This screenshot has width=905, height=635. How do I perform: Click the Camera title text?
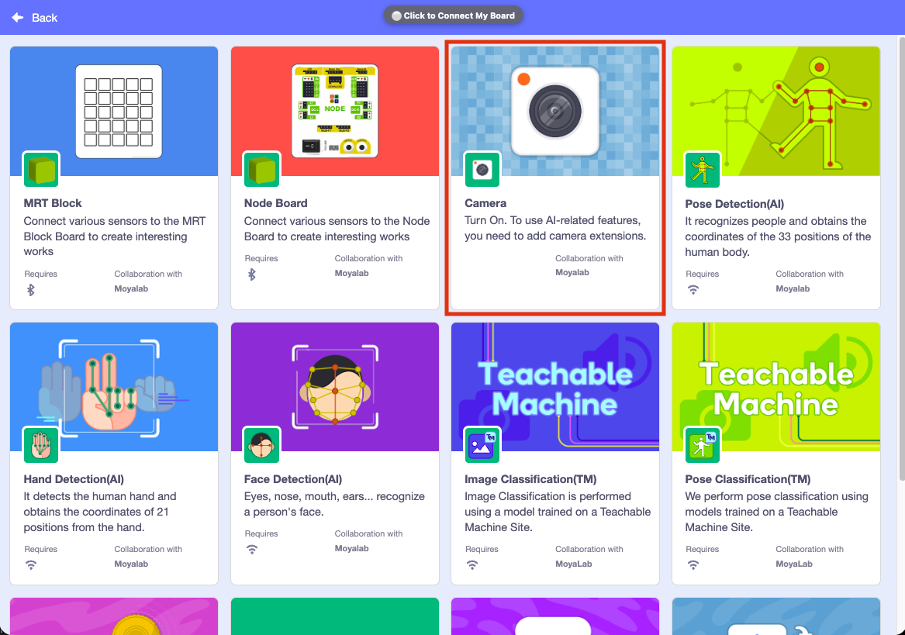[485, 203]
